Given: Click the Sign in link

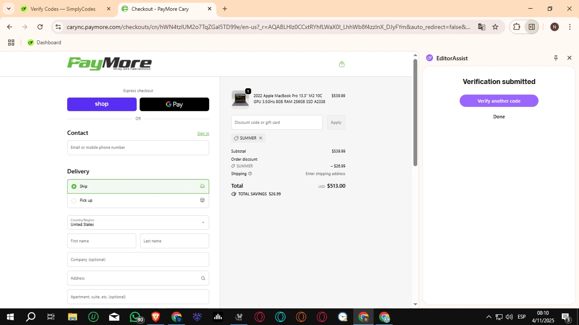Looking at the screenshot, I should (x=203, y=133).
